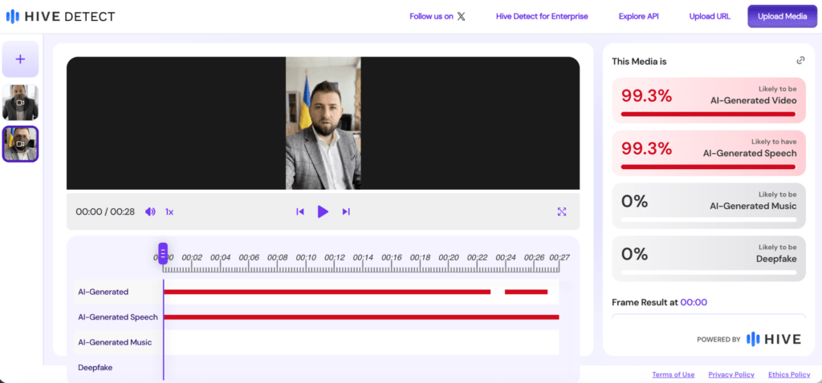822x383 pixels.
Task: Click the Frame Result 00:00 timestamp
Action: (x=694, y=302)
